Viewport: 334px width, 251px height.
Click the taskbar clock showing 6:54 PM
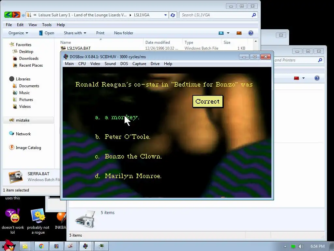pyautogui.click(x=317, y=246)
